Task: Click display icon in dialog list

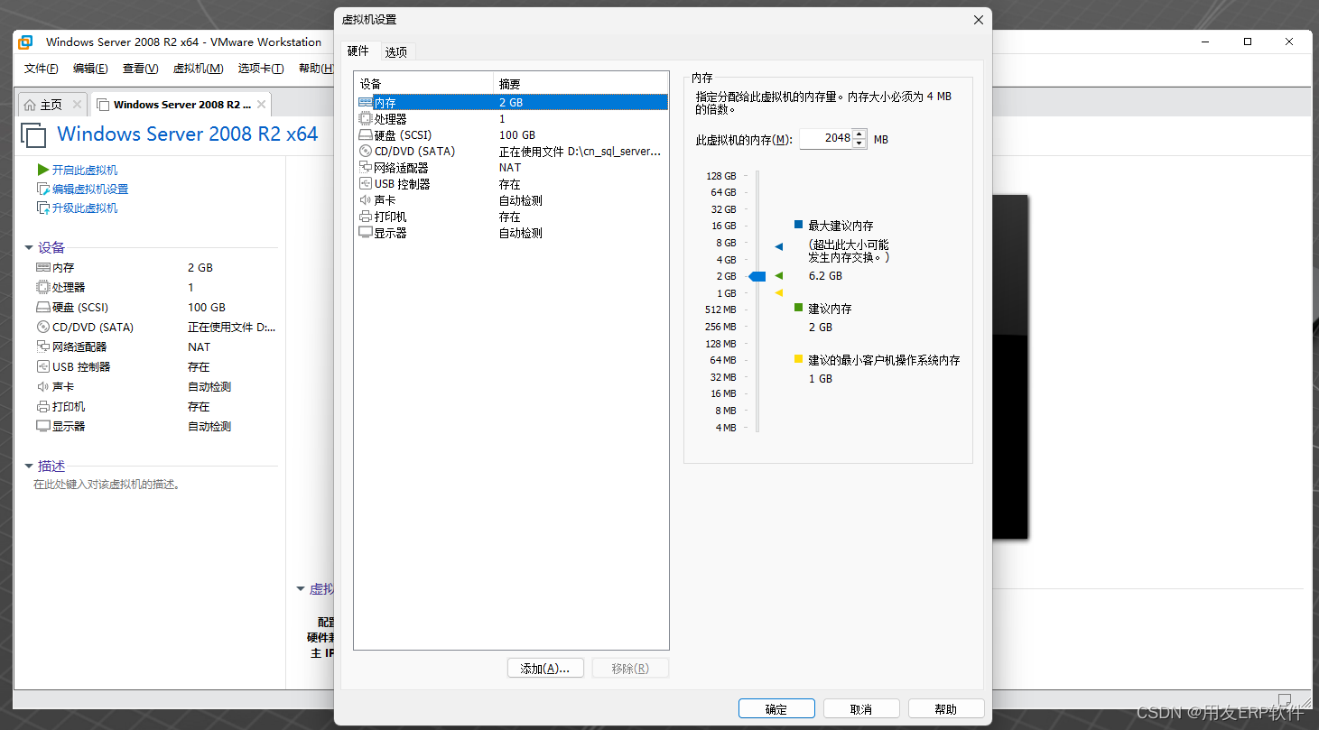Action: click(365, 233)
